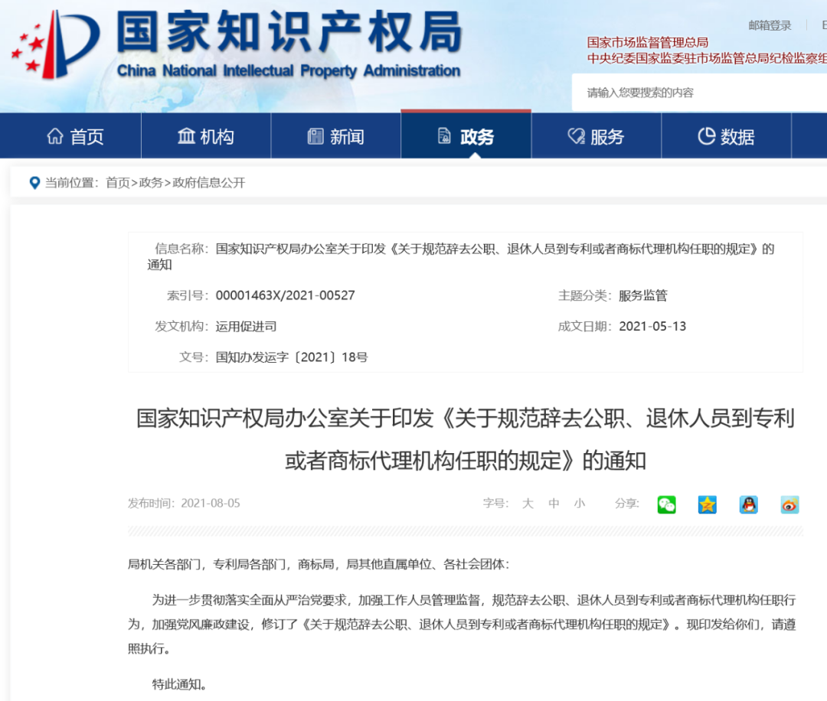Go to 政务 in the breadcrumb

151,183
